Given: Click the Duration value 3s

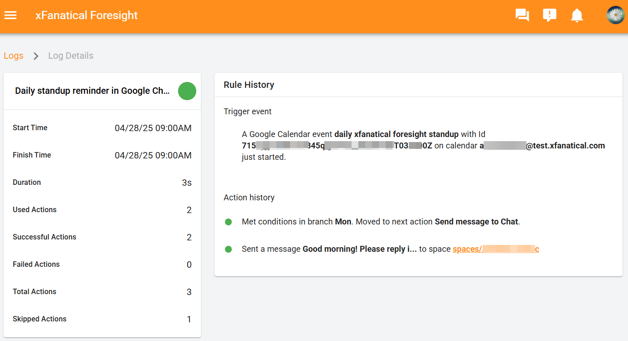Looking at the screenshot, I should click(x=187, y=183).
